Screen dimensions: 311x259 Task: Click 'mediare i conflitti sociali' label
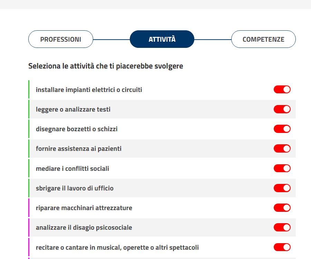coord(72,168)
